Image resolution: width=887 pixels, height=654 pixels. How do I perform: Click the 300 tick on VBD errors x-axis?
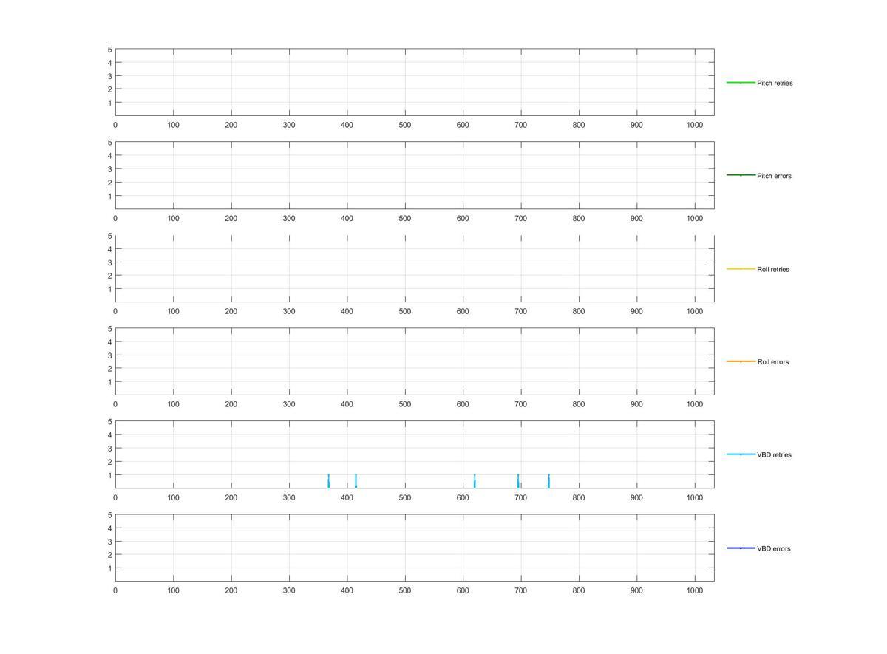[x=289, y=591]
